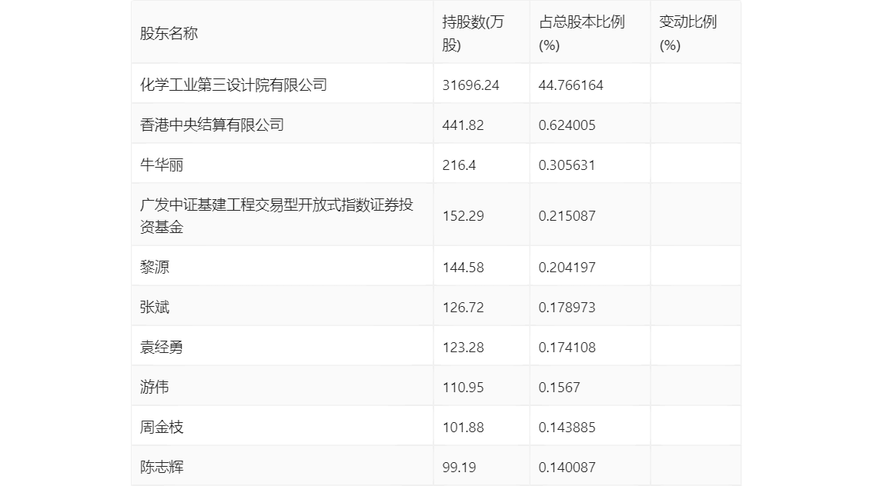This screenshot has height=486, width=873.
Task: Select shareholder name 张斌
Action: pos(154,308)
